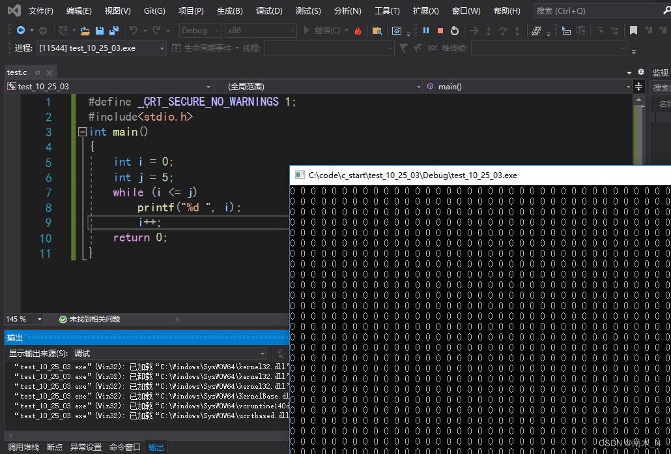Open the View (视图) menu

coord(118,10)
